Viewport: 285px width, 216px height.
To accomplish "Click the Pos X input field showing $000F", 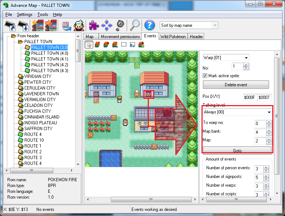I will (x=250, y=98).
